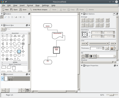Pick the cylinder flowchart stencil
Screen dimensions: 119x98
click(x=14, y=68)
